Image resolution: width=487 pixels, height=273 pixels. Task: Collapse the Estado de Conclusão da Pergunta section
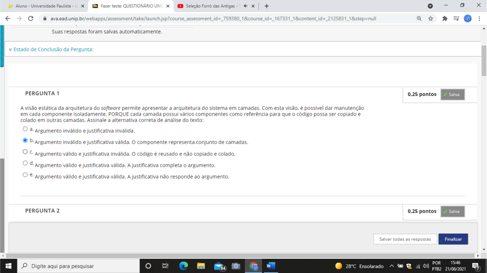10,49
